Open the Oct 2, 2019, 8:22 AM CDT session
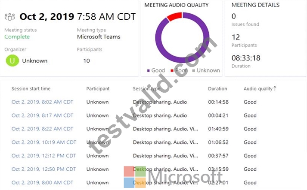Viewport: 307px width, 190px height. tap(42, 129)
